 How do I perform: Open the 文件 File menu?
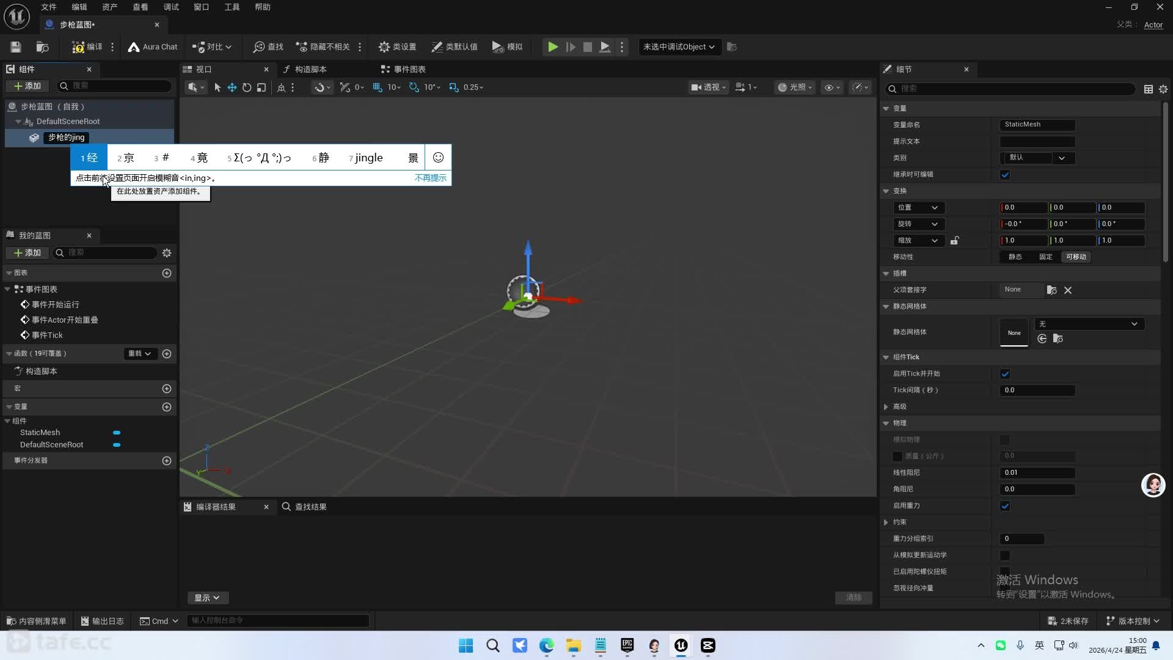coord(49,7)
